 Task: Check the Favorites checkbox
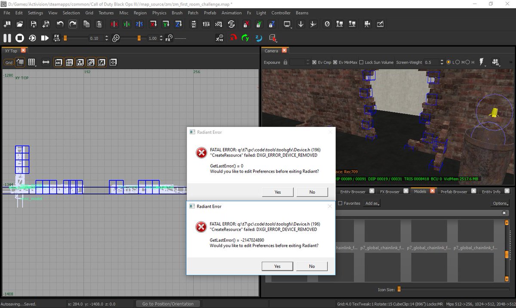(x=340, y=203)
